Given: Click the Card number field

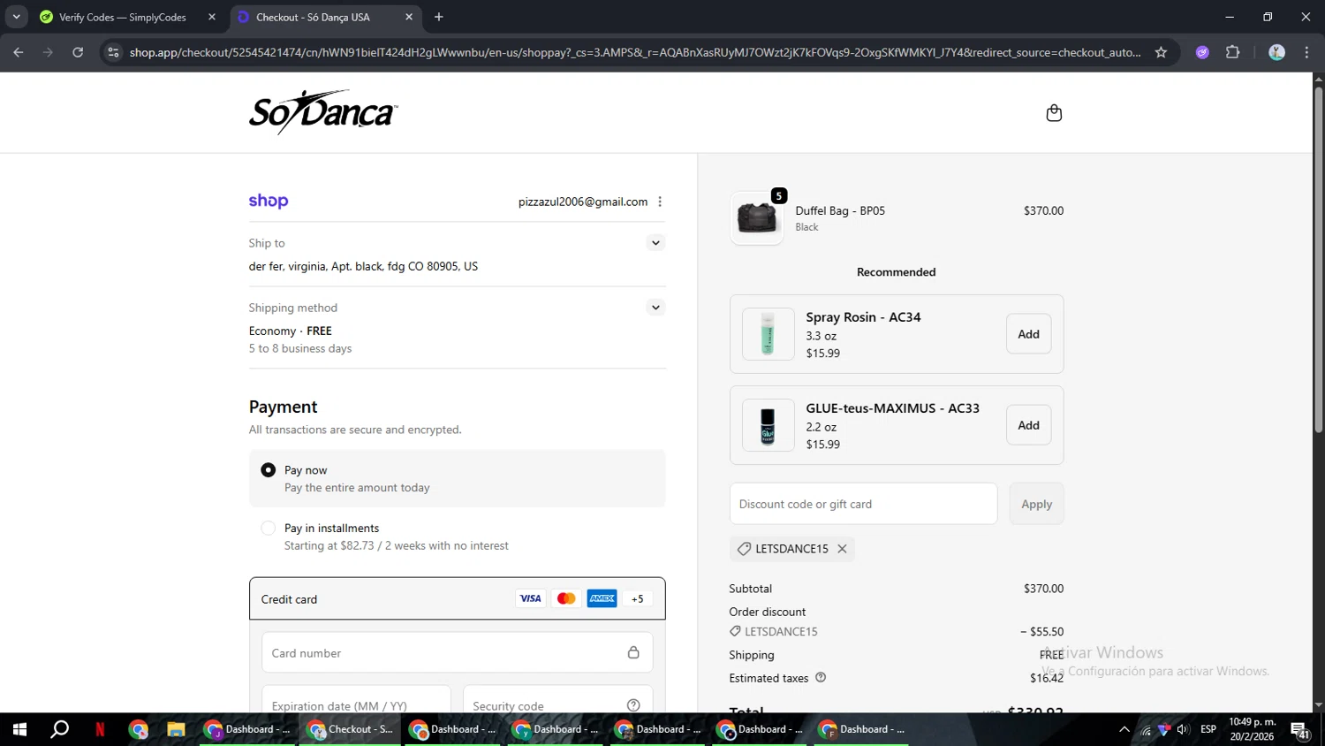Looking at the screenshot, I should click(x=457, y=652).
